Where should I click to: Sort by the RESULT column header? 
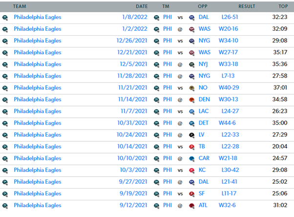coord(247,6)
